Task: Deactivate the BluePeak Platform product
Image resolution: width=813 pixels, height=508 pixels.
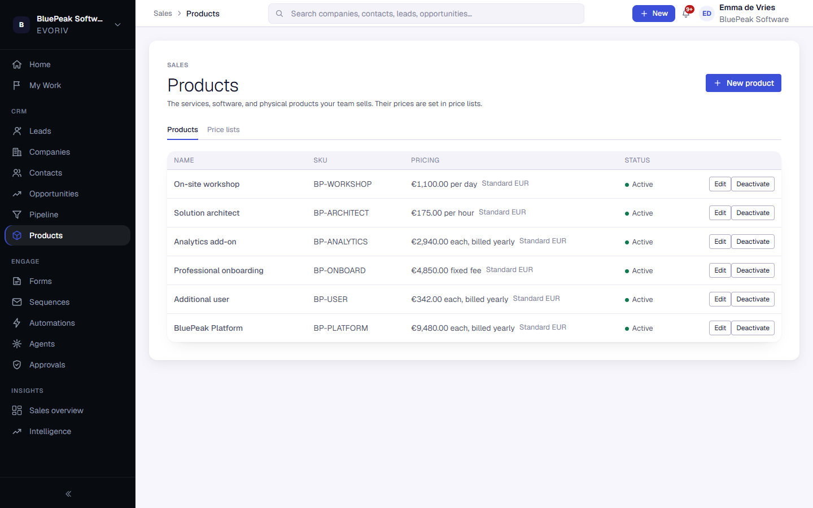Action: [753, 328]
